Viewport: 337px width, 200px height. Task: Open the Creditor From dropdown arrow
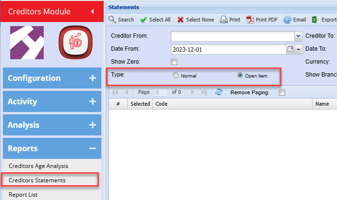[x=298, y=36]
